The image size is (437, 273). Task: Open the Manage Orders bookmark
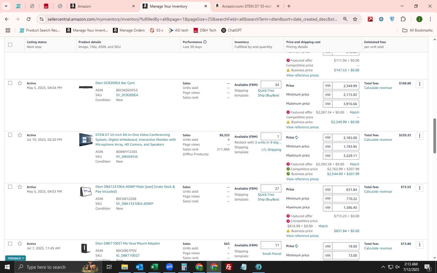[x=129, y=30]
